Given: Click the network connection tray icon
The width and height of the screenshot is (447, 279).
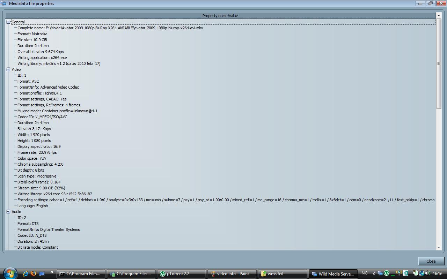Looking at the screenshot, I should point(422,273).
